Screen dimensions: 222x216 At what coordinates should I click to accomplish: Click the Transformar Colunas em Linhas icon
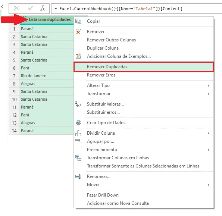(78, 158)
